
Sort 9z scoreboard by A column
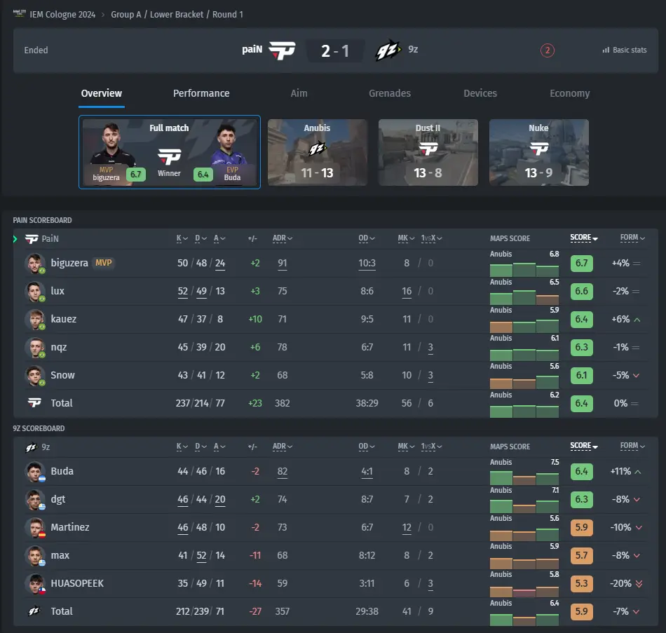pos(219,447)
